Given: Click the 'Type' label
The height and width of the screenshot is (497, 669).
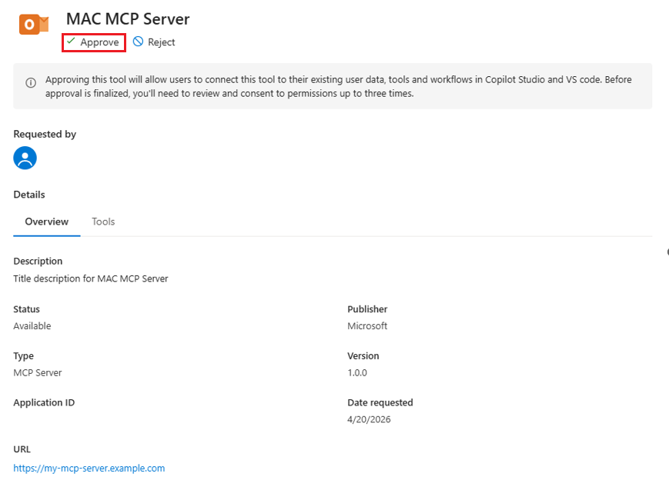Looking at the screenshot, I should coord(23,356).
